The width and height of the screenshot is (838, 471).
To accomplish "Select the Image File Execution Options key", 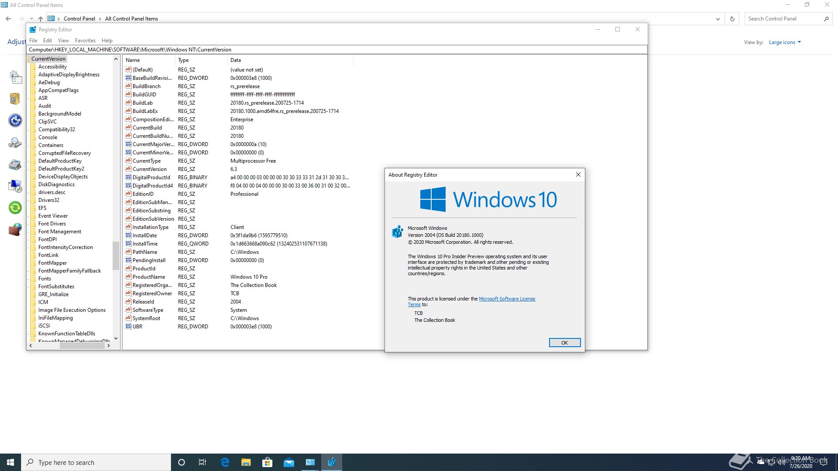I will pos(72,310).
